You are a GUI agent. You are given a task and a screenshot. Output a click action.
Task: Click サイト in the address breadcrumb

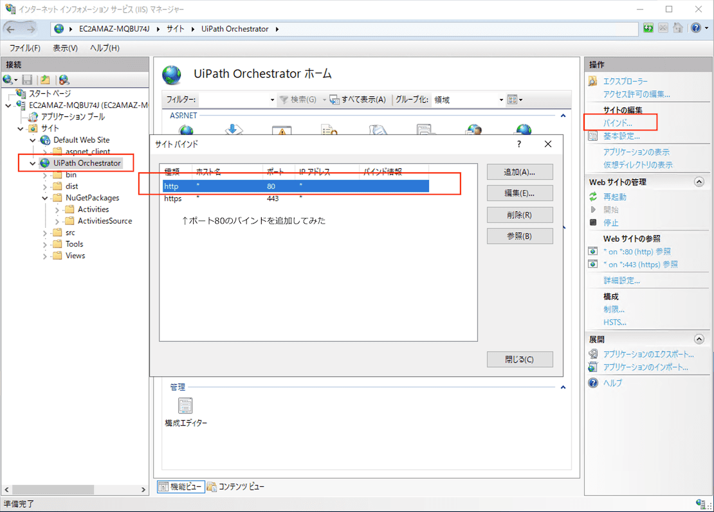click(x=175, y=29)
